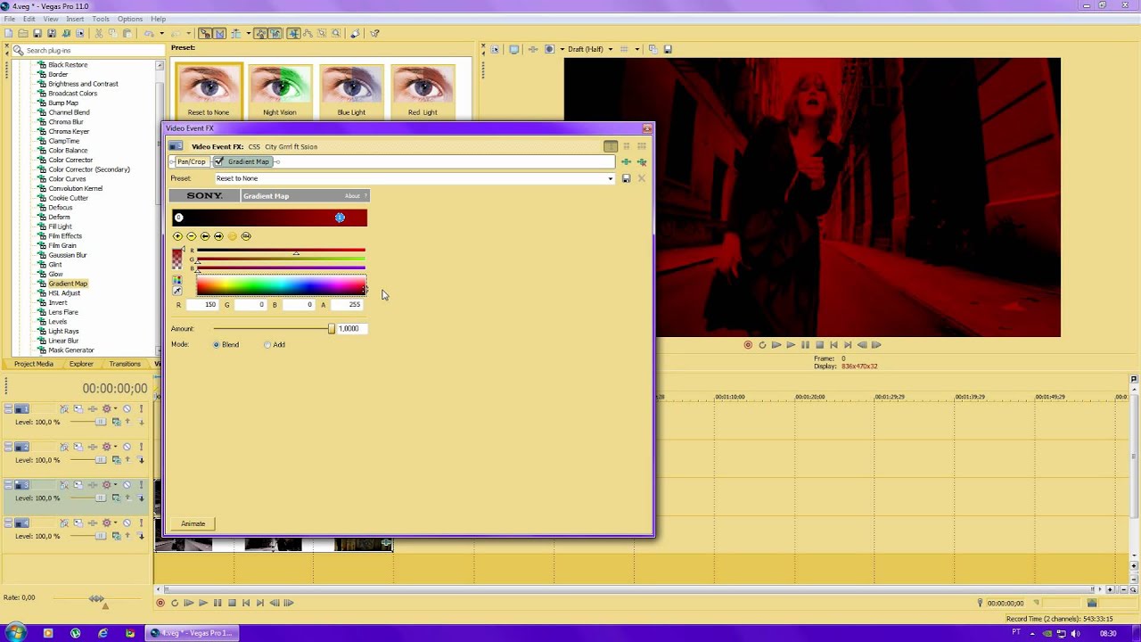The image size is (1141, 642).
Task: Switch to the Project Media tab
Action: click(34, 364)
